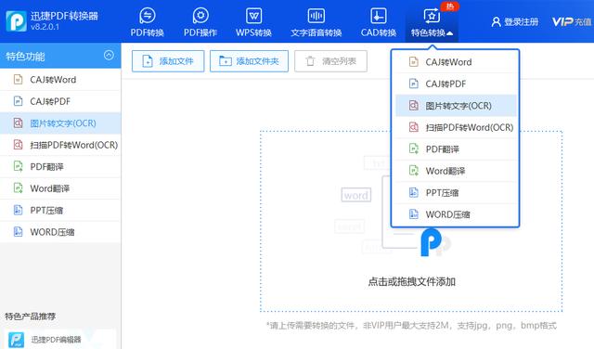The width and height of the screenshot is (594, 349).
Task: Collapse the 特色功能 sidebar panel
Action: point(109,56)
